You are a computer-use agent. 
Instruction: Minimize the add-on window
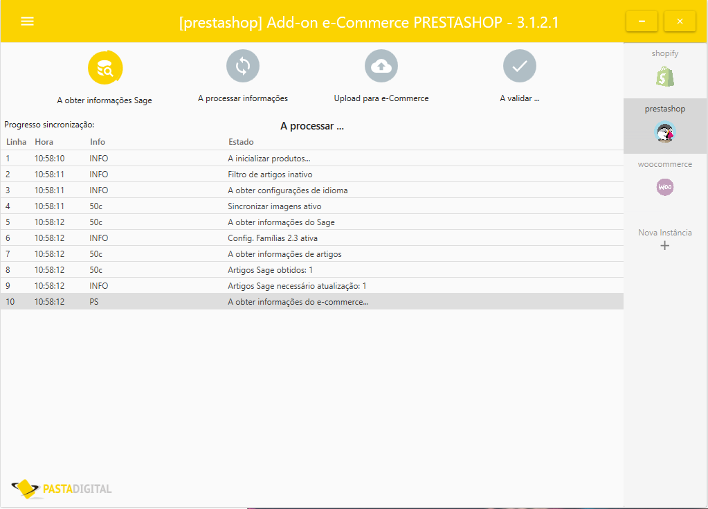pos(642,21)
